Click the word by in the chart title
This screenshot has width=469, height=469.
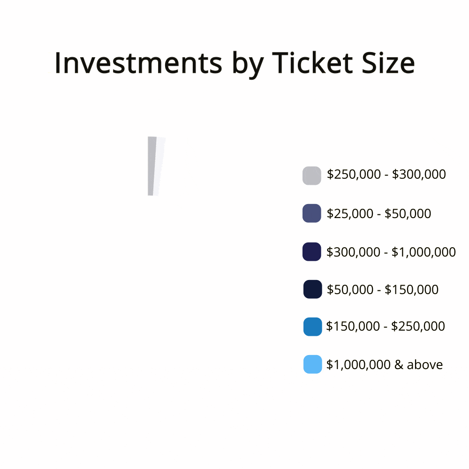tap(247, 64)
